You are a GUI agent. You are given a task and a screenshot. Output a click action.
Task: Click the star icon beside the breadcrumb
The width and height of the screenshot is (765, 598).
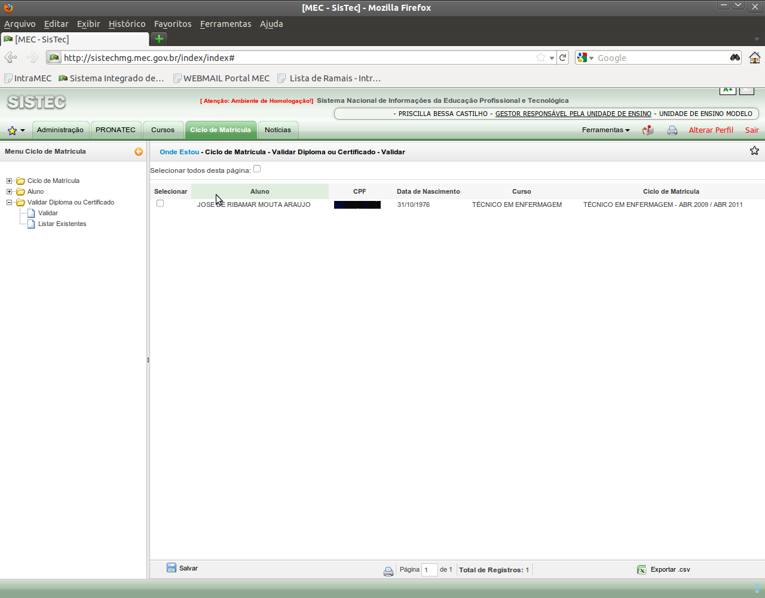pos(754,151)
